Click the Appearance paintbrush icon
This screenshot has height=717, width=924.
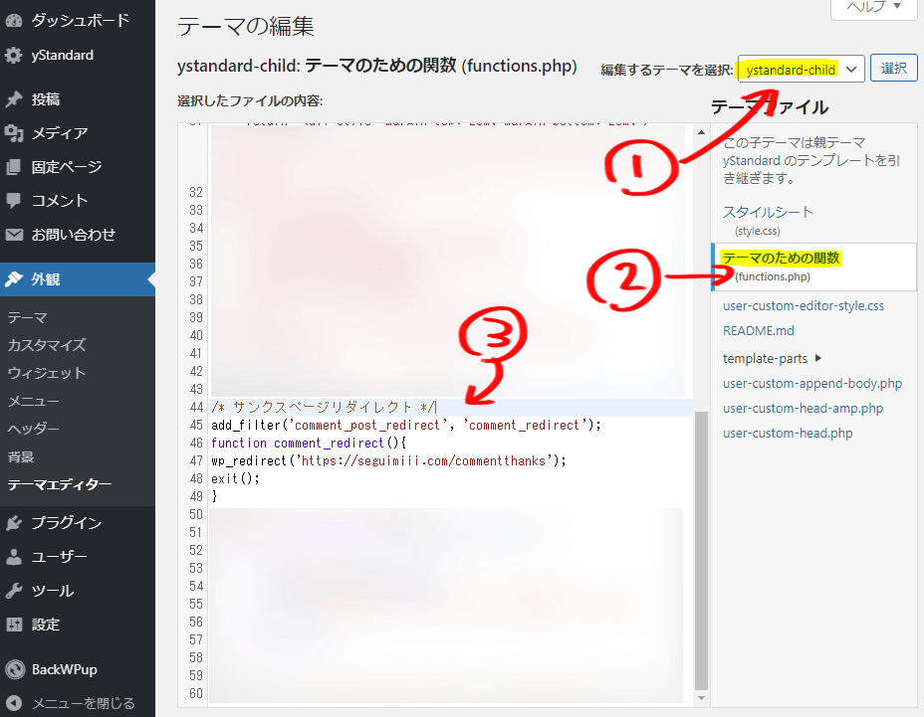click(x=14, y=279)
